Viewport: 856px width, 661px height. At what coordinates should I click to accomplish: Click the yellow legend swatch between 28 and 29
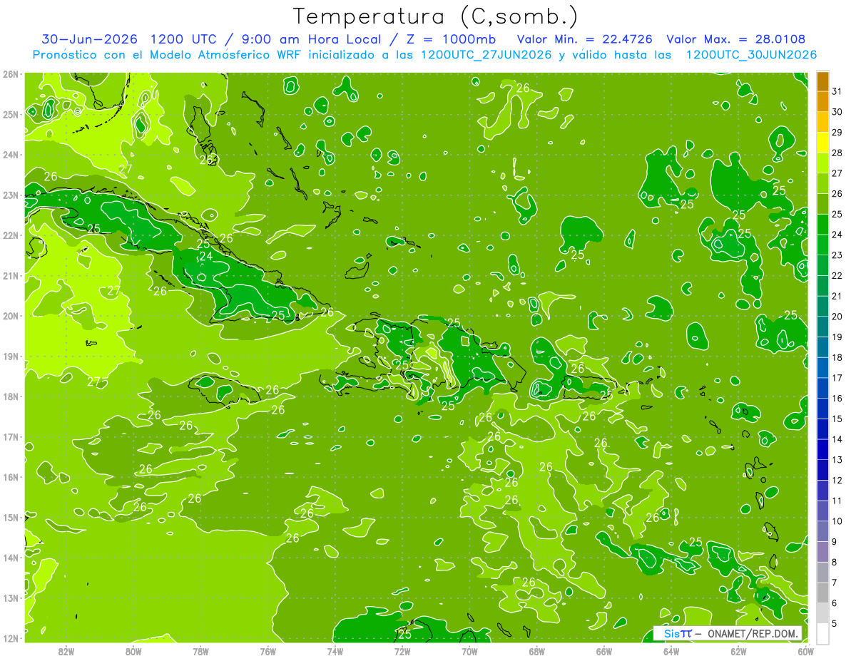[822, 143]
